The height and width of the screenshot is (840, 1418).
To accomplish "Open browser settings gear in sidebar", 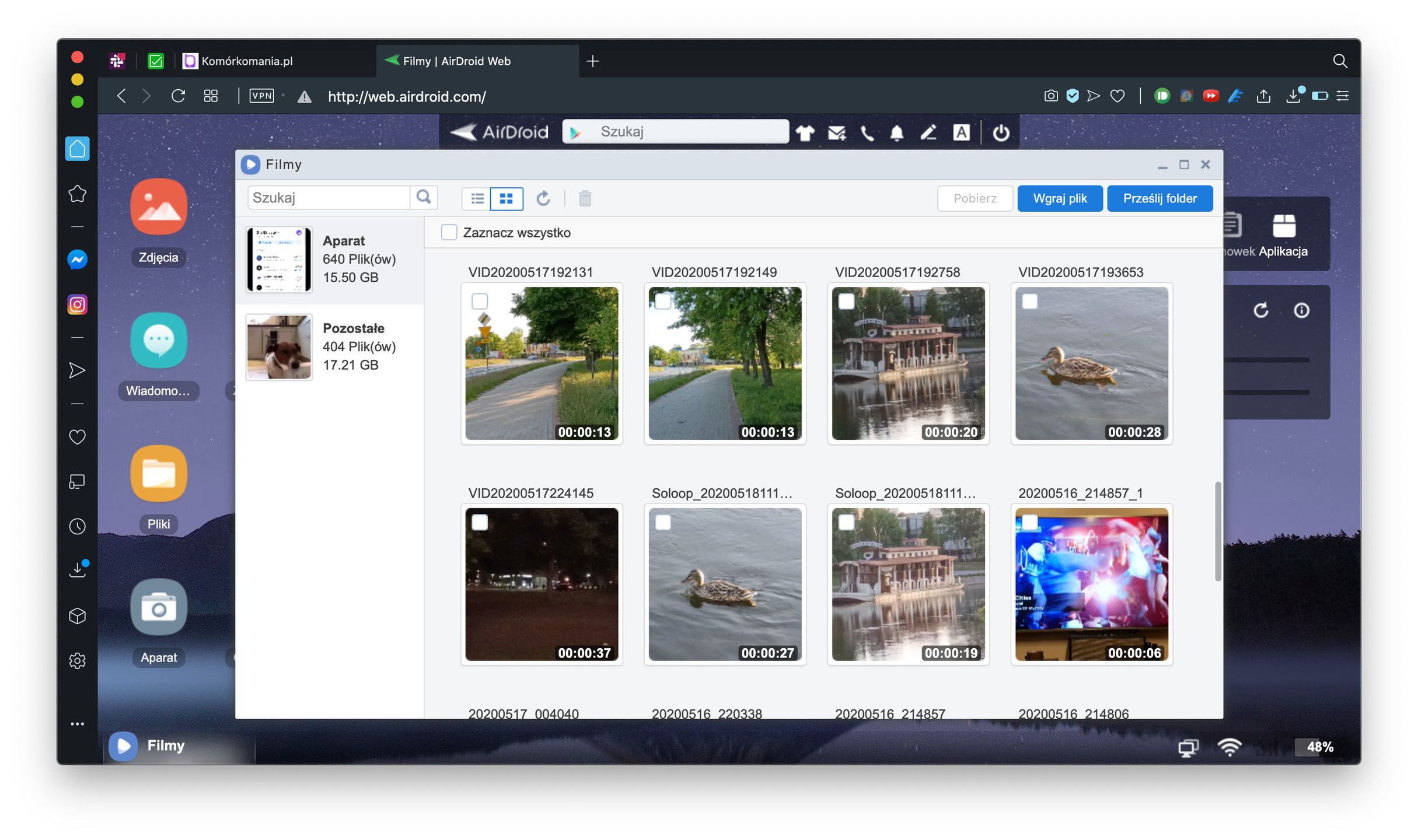I will click(x=78, y=660).
